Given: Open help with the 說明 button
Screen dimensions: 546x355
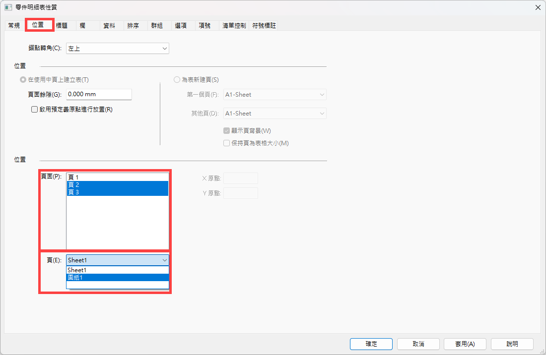Looking at the screenshot, I should (x=512, y=344).
